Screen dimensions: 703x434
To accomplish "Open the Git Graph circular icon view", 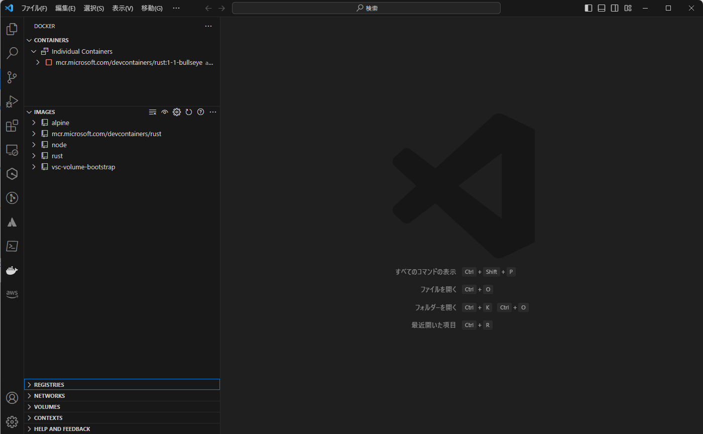I will pyautogui.click(x=12, y=198).
